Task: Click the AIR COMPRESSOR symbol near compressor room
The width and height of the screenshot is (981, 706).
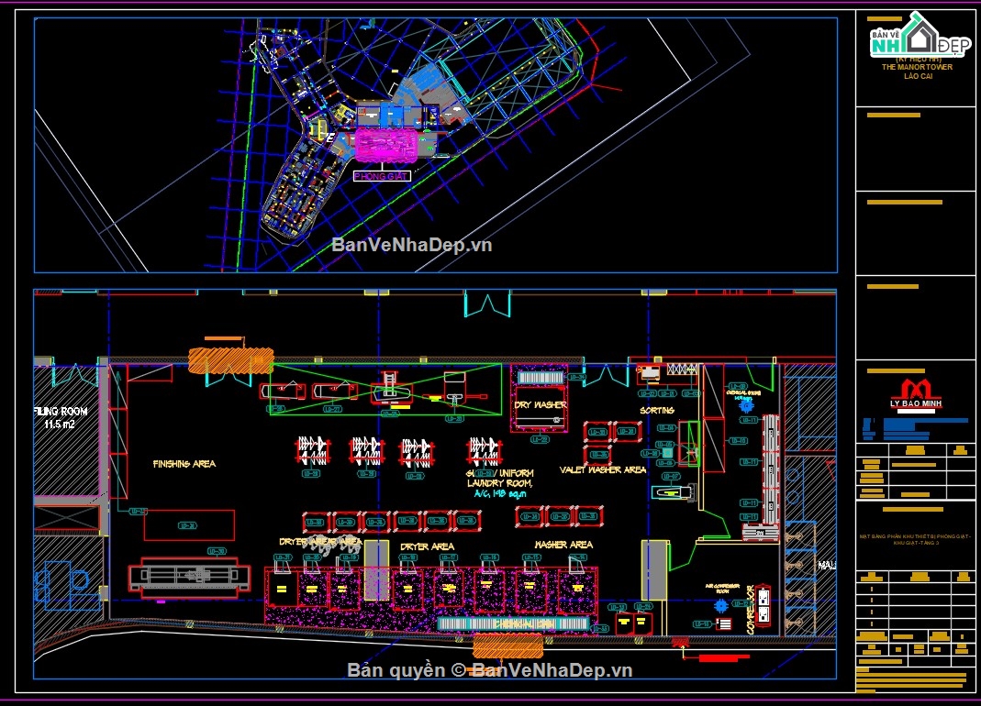Action: (721, 606)
